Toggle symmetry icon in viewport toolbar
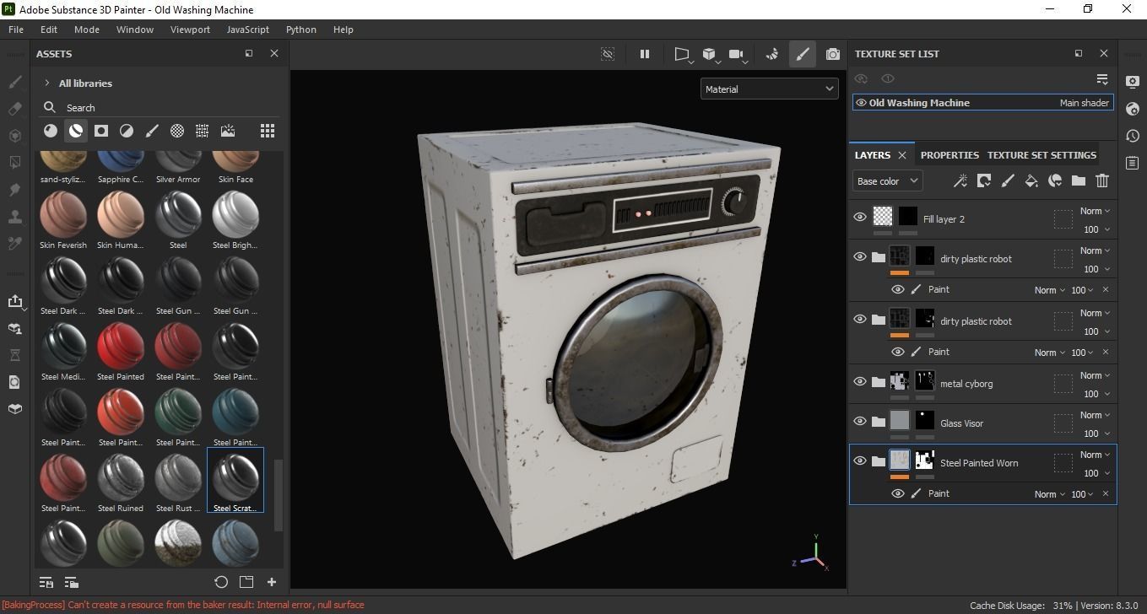This screenshot has height=614, width=1147. point(771,54)
